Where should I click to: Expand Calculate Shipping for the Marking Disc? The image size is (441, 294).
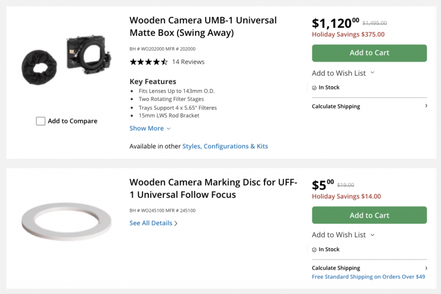click(369, 268)
